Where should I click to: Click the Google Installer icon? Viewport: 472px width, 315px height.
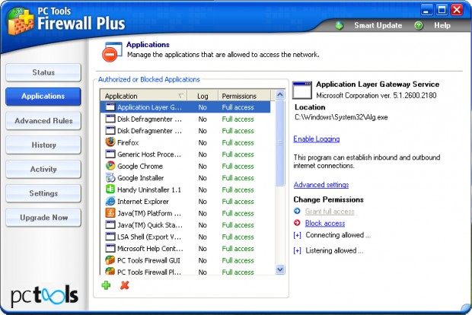(x=110, y=177)
